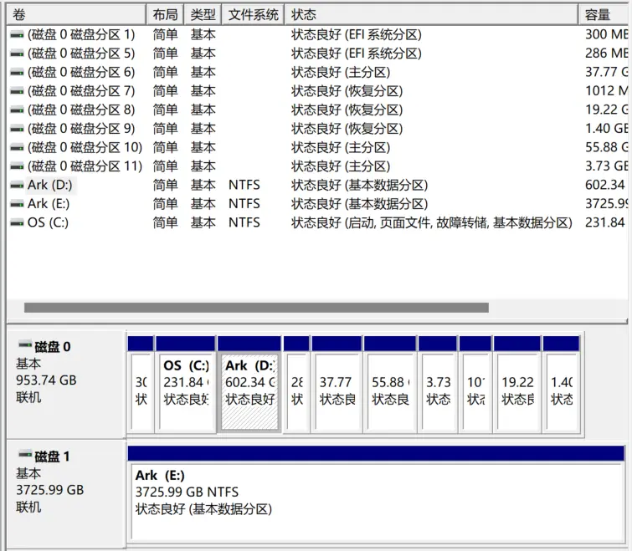Sort by the 状态 column header

[431, 15]
